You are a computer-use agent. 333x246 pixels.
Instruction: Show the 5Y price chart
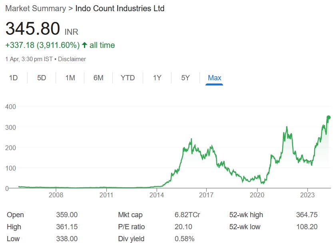185,78
